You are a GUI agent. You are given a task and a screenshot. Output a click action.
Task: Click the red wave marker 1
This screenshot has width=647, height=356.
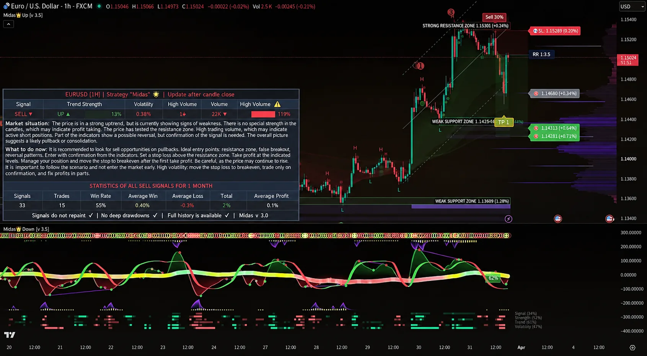[x=420, y=66]
